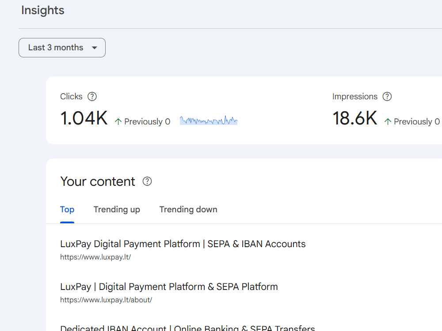Open the LuxPay Digital Payment Platform SEPA & IBAN Accounts entry
The width and height of the screenshot is (442, 331).
183,244
